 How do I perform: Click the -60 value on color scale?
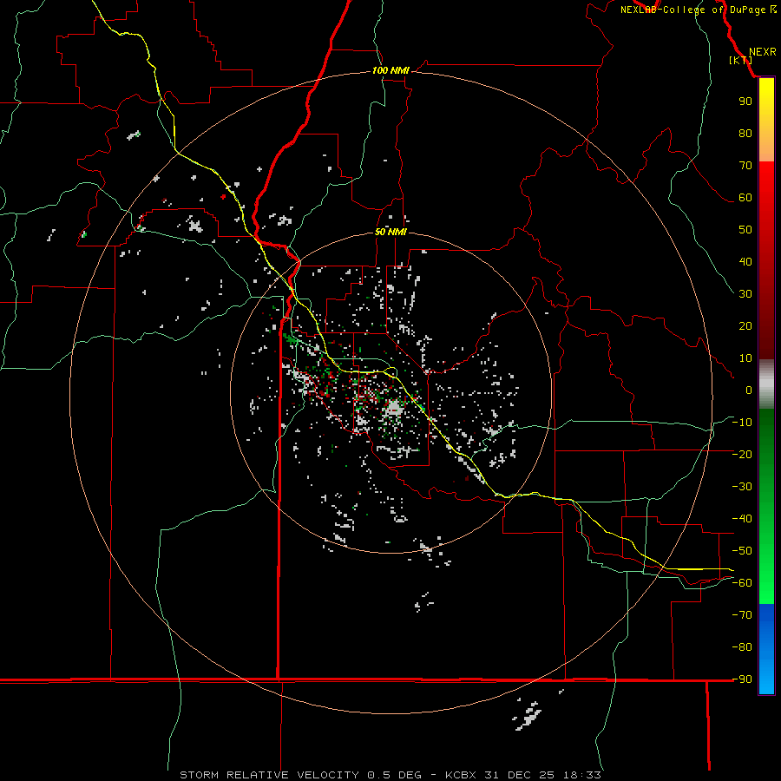click(x=742, y=583)
